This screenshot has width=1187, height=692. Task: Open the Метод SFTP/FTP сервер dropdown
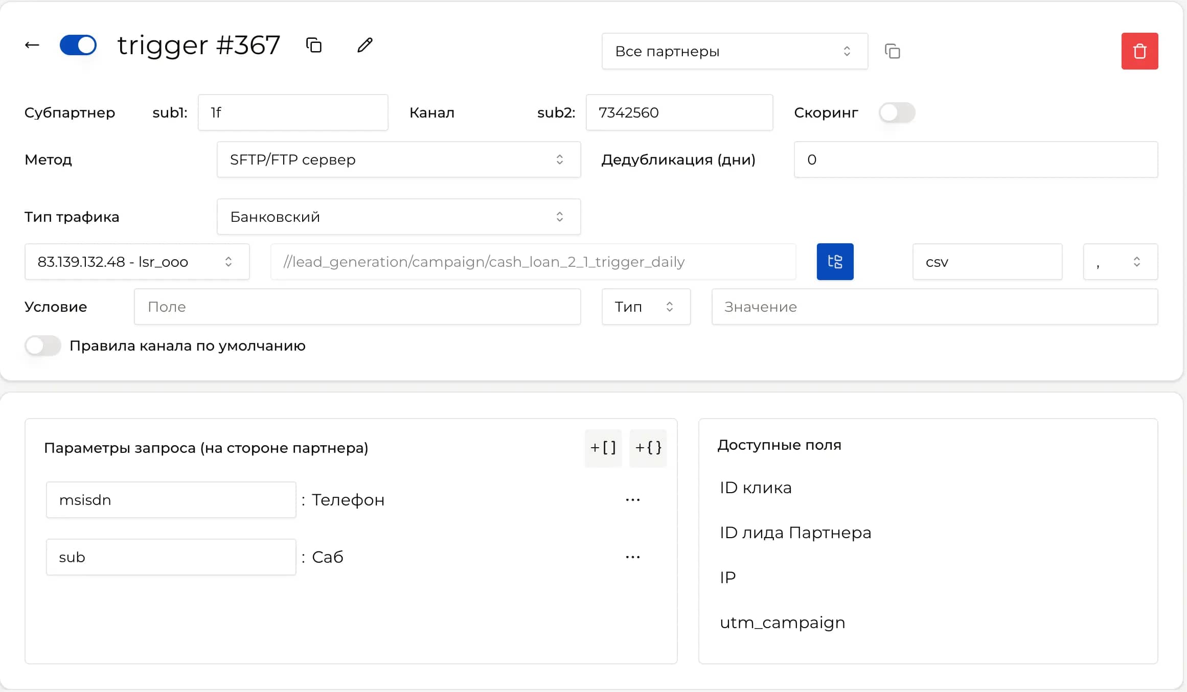pyautogui.click(x=398, y=159)
